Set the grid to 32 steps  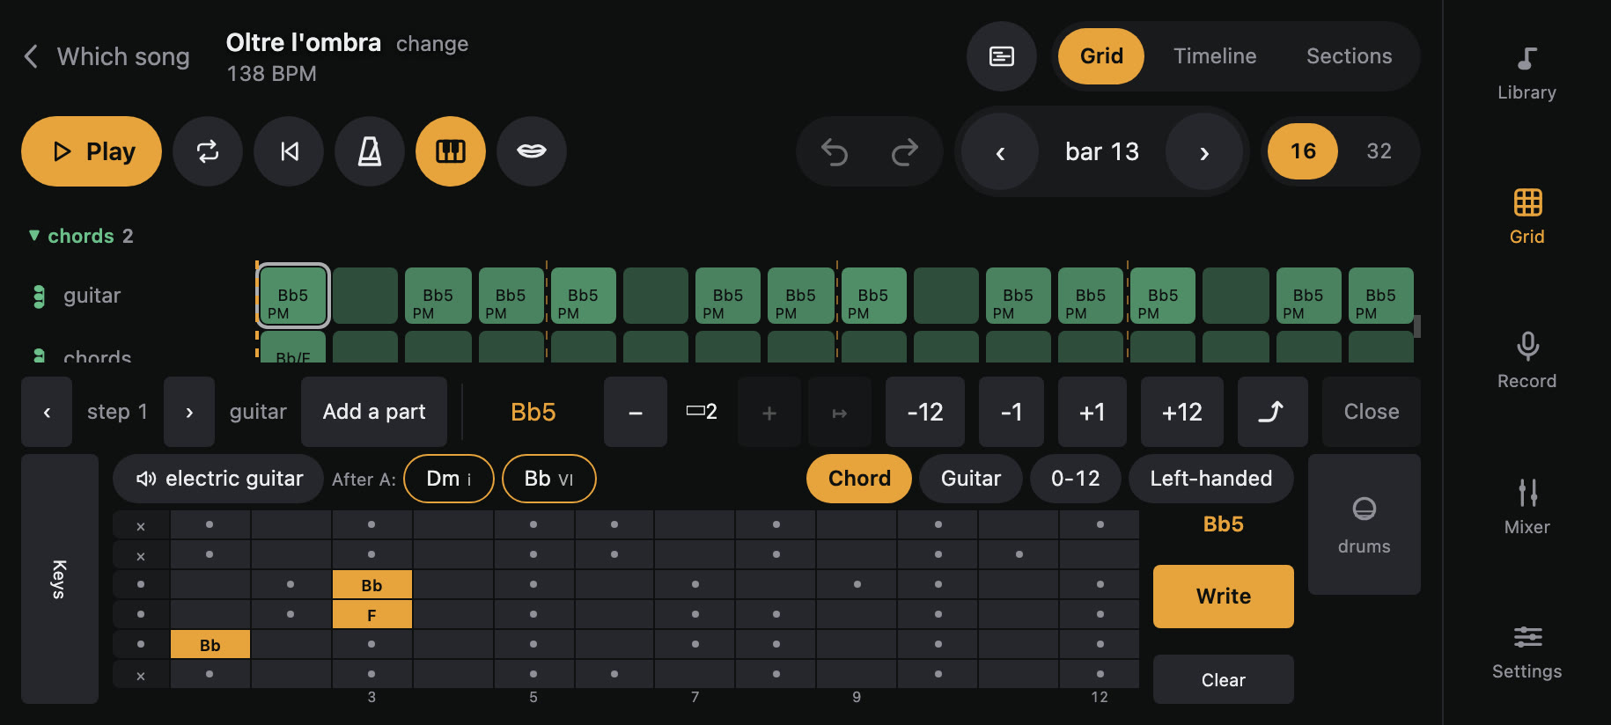click(1379, 151)
